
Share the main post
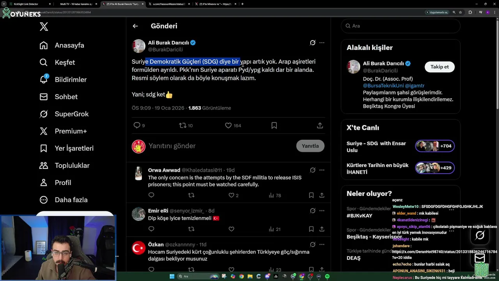coord(320,125)
